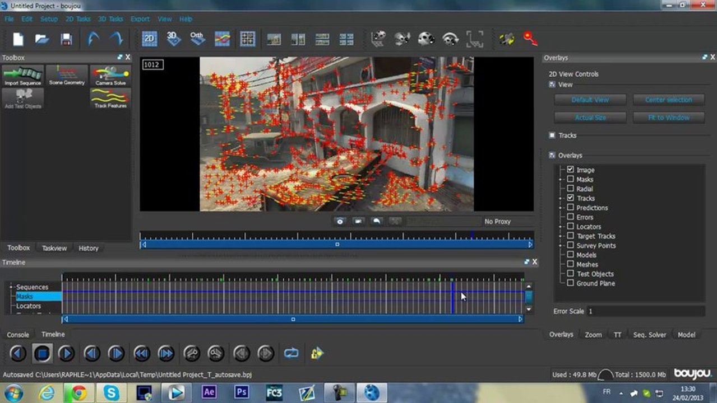
Task: Click the Import Sequence toolbox icon
Action: coord(23,76)
